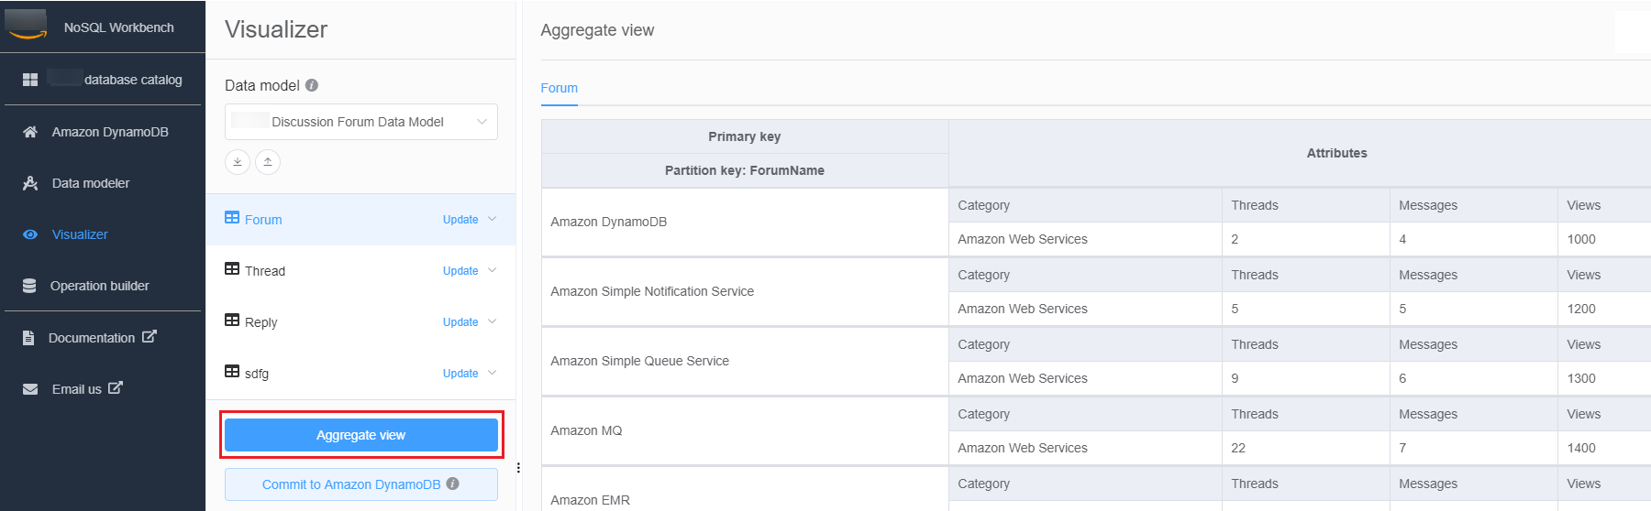This screenshot has height=511, width=1651.
Task: Open the Discussion Forum Data Model dropdown
Action: point(360,122)
